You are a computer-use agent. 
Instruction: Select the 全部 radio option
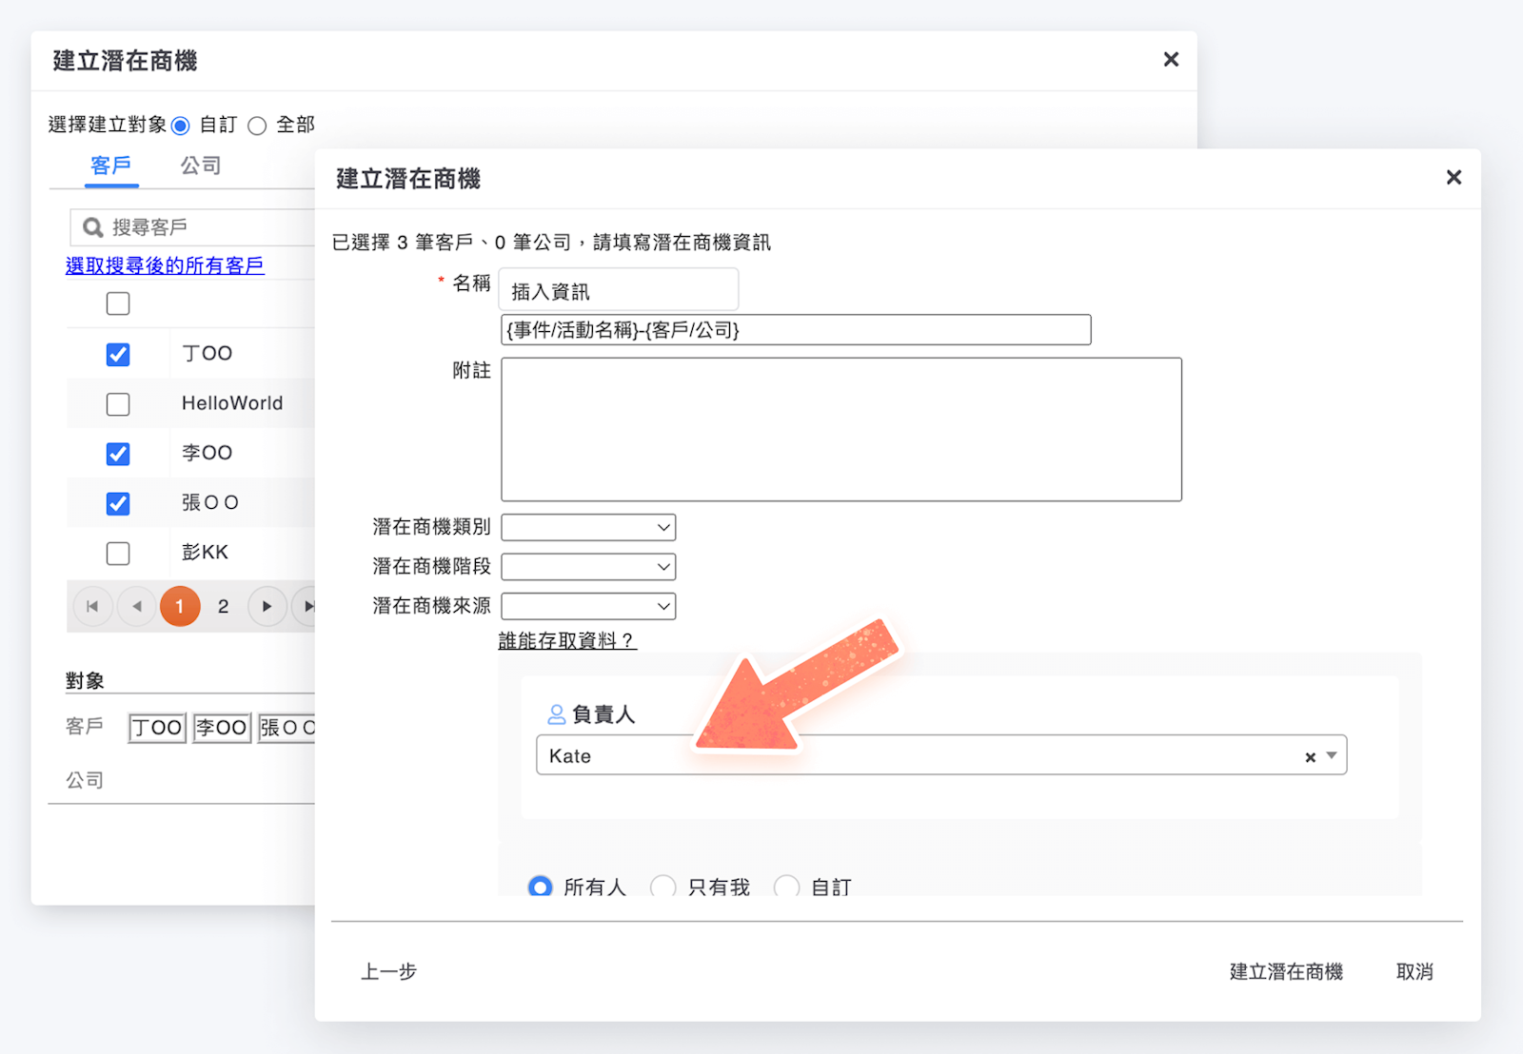[257, 126]
